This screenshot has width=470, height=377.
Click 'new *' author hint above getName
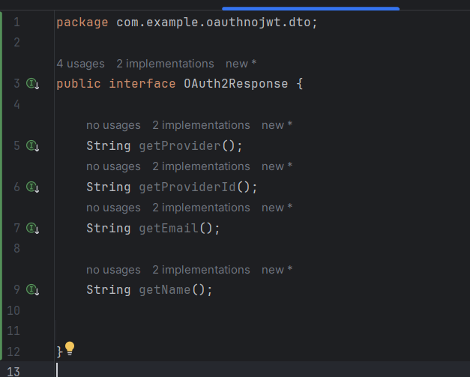click(277, 270)
